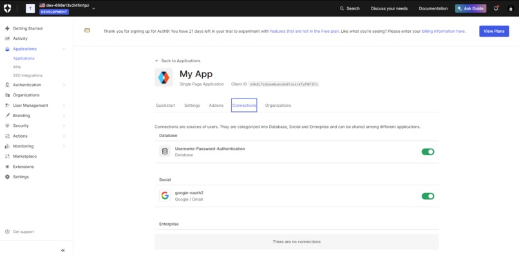The height and width of the screenshot is (258, 519).
Task: Collapse sidebar with double chevron
Action: point(63,250)
